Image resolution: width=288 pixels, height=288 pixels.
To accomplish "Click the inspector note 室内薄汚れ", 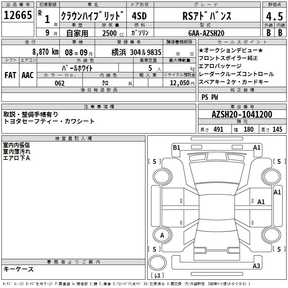I will pos(17,152).
